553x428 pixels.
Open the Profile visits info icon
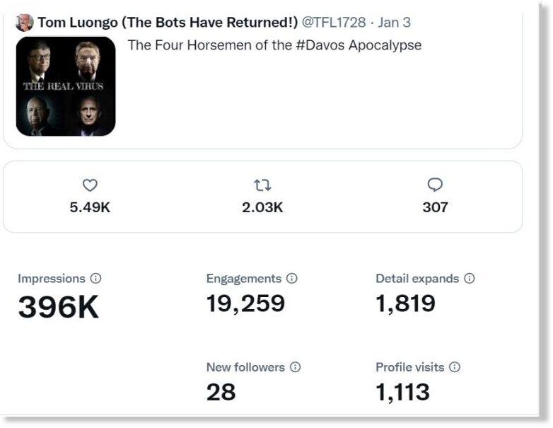[x=455, y=367]
